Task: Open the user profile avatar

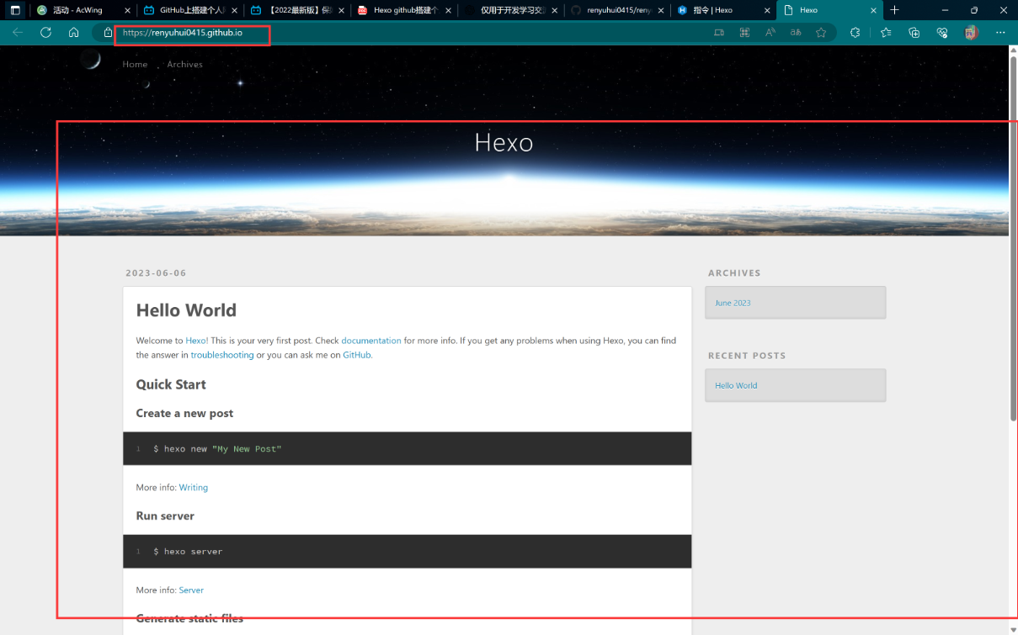Action: (x=971, y=32)
